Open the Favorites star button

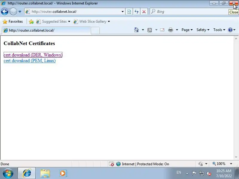[13, 21]
